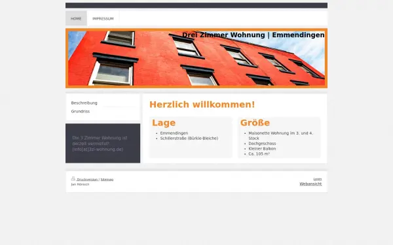Click the 'Jan Hönisch' footer text
Screen dimensions: 393x245
pos(80,184)
